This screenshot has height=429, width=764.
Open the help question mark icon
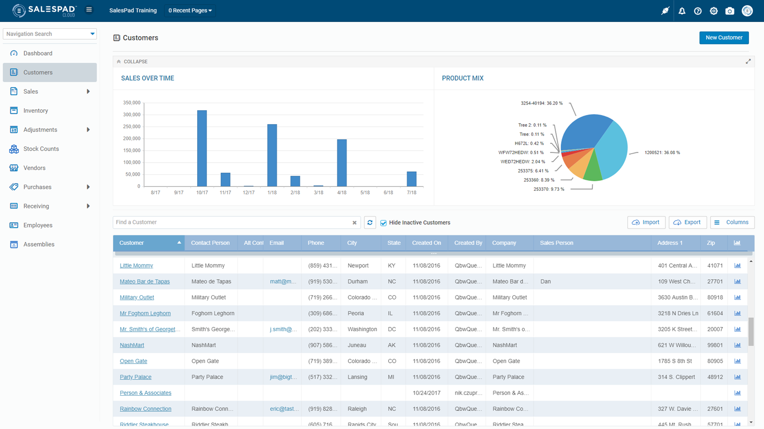[698, 11]
